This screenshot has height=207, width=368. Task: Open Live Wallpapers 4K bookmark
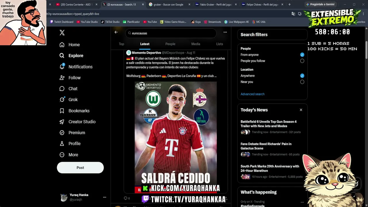pos(237,22)
